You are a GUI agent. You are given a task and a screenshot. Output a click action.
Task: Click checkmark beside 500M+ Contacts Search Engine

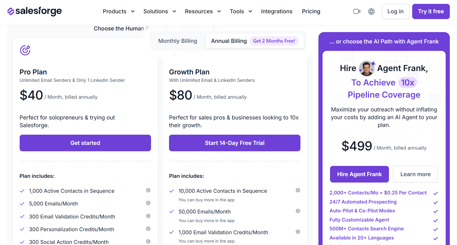click(x=436, y=229)
